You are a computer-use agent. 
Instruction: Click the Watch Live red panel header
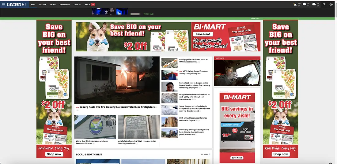[x=237, y=58]
